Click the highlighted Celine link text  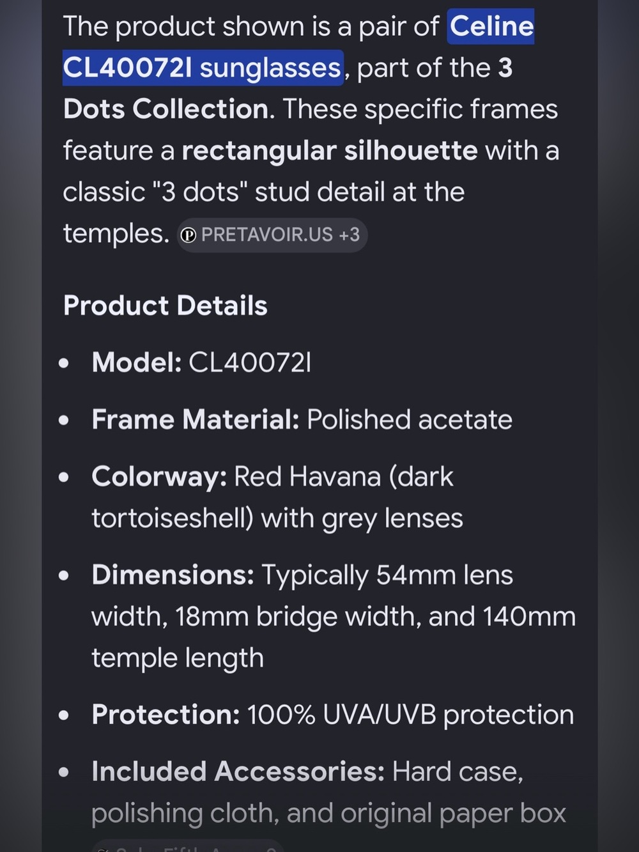point(491,27)
